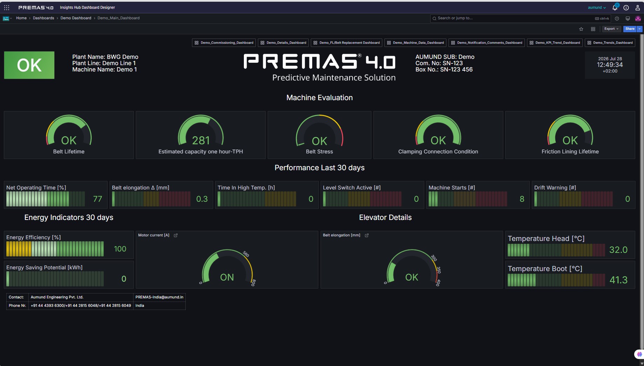The image size is (644, 366).
Task: Expand the aumund tenant dropdown
Action: [x=597, y=7]
